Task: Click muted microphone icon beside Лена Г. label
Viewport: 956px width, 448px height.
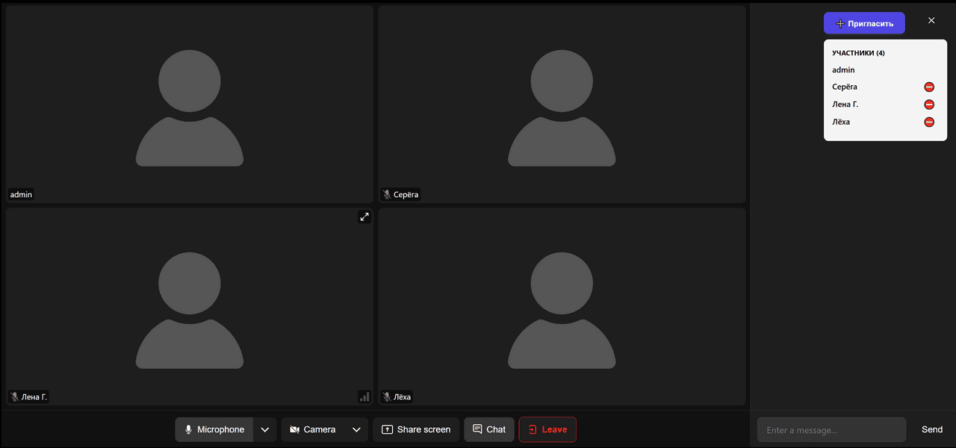Action: tap(14, 396)
